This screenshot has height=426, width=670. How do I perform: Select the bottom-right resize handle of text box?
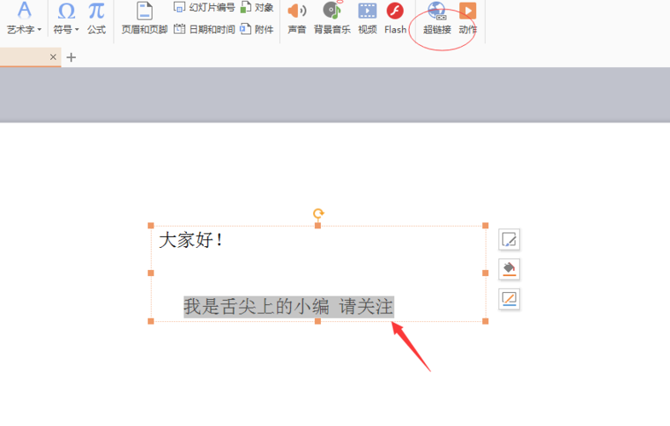coord(486,321)
